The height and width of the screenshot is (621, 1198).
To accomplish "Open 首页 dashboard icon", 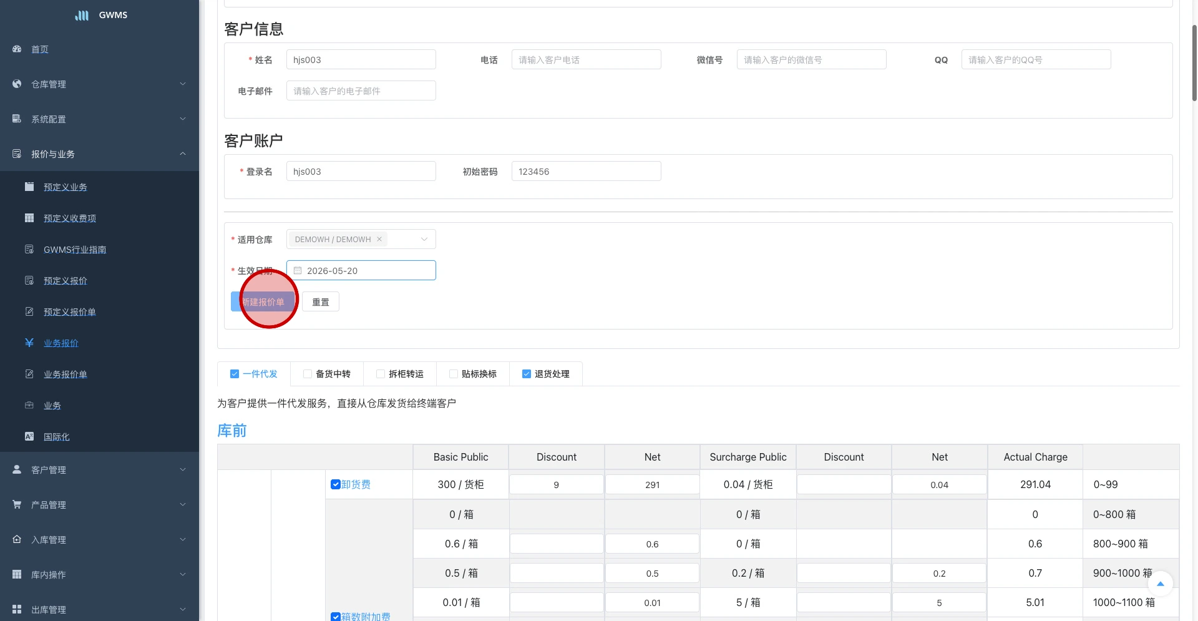I will pyautogui.click(x=17, y=49).
